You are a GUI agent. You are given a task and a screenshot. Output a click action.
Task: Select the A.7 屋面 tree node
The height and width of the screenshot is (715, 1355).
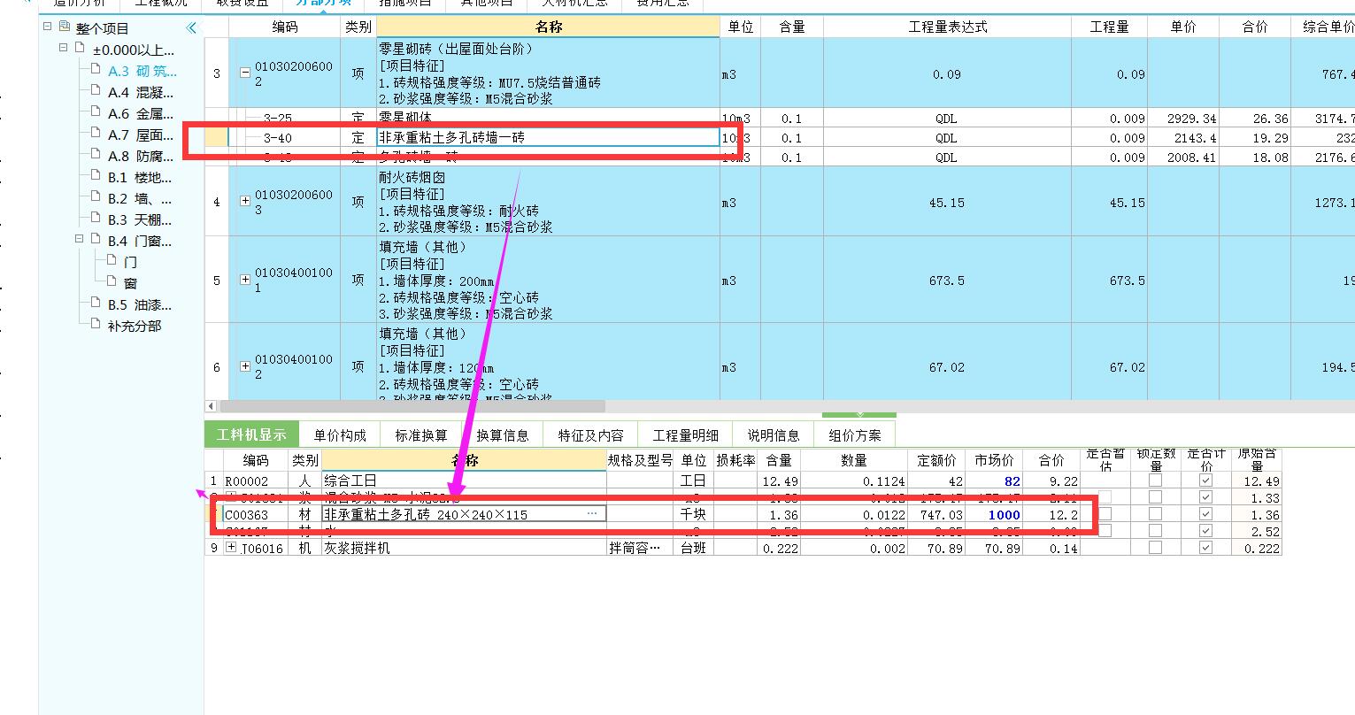(140, 135)
